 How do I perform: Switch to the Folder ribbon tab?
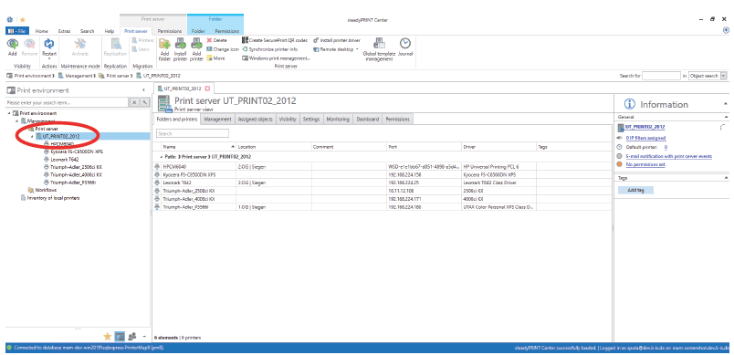coord(198,31)
